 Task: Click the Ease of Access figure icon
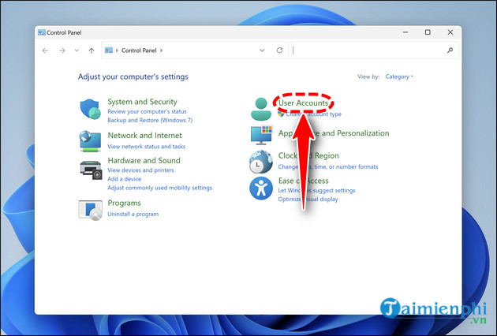(261, 189)
